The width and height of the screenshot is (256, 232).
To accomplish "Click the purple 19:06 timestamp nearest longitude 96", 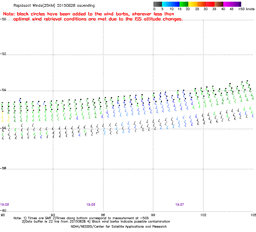I will click(x=91, y=205).
